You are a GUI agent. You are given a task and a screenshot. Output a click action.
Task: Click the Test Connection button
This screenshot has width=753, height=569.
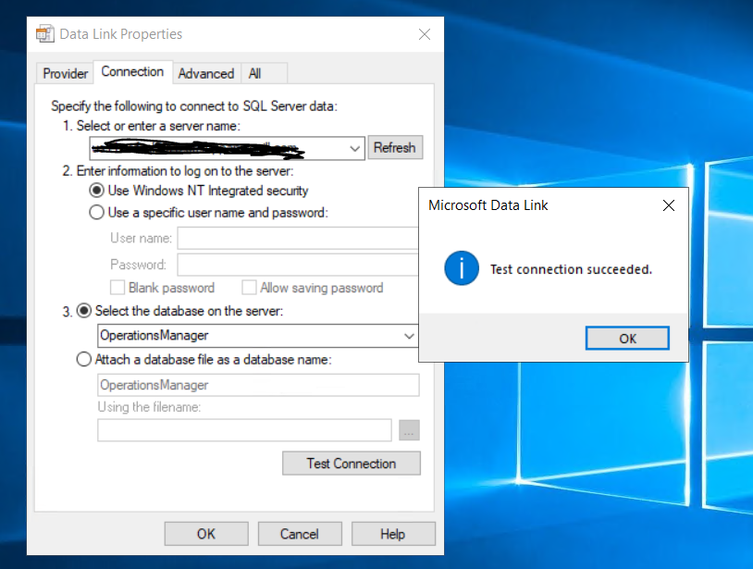coord(352,464)
